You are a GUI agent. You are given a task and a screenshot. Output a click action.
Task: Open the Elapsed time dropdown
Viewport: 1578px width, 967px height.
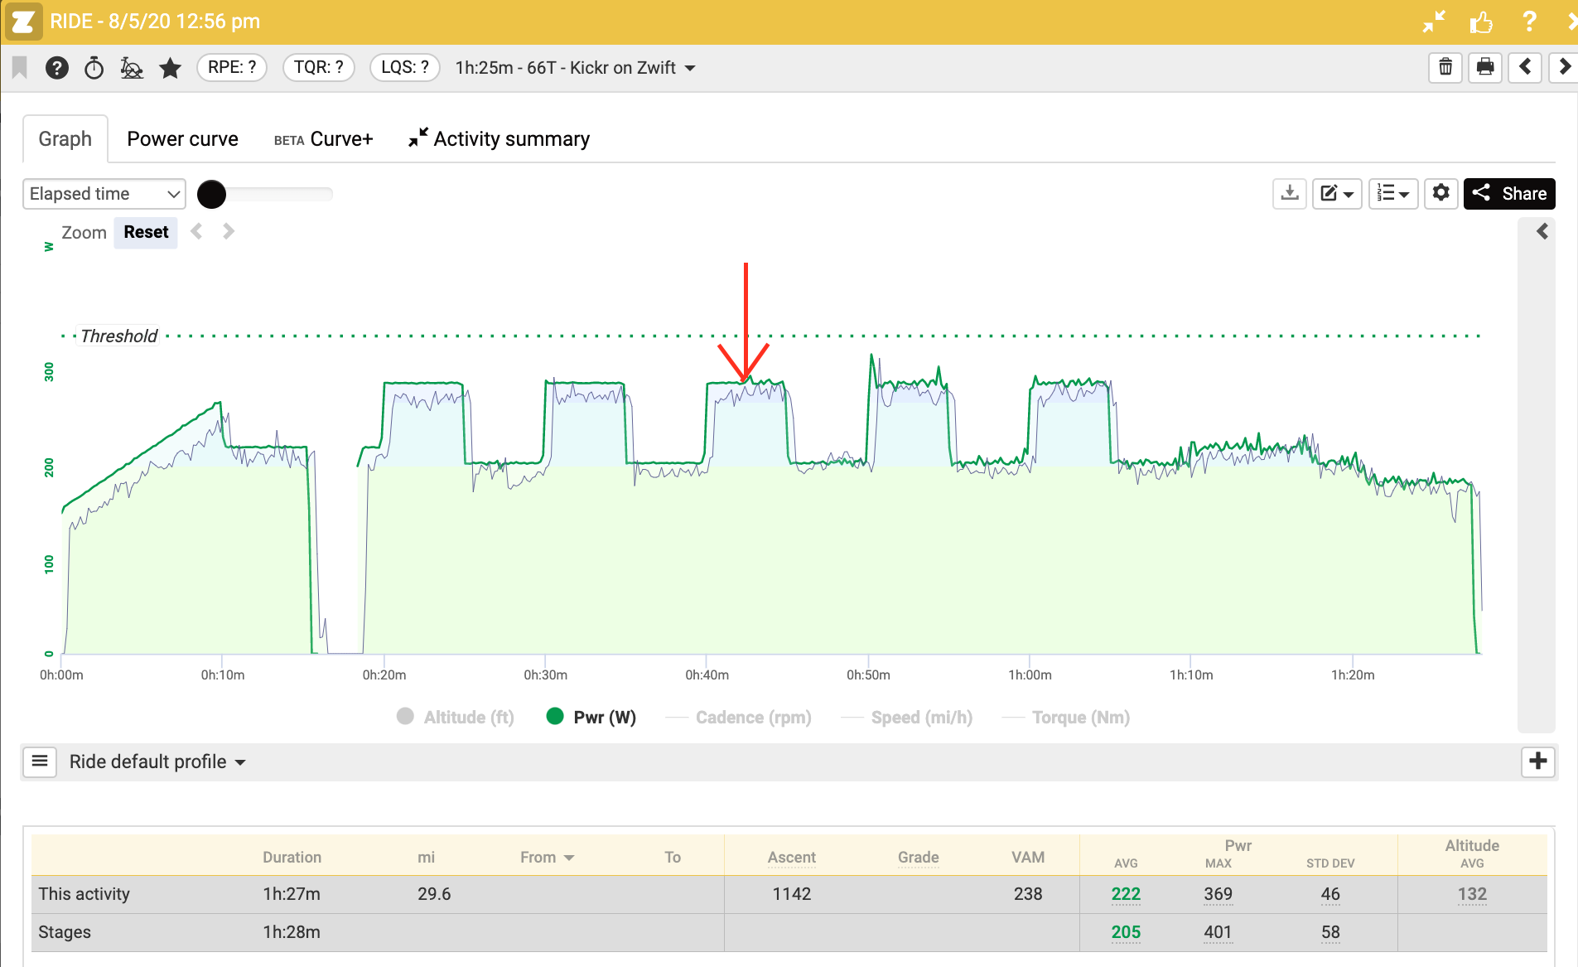click(104, 194)
